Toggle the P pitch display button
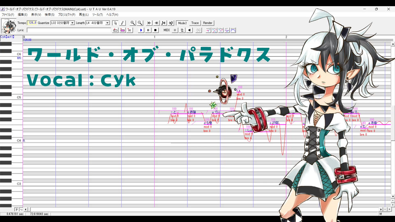This screenshot has width=395, height=222. (16, 209)
